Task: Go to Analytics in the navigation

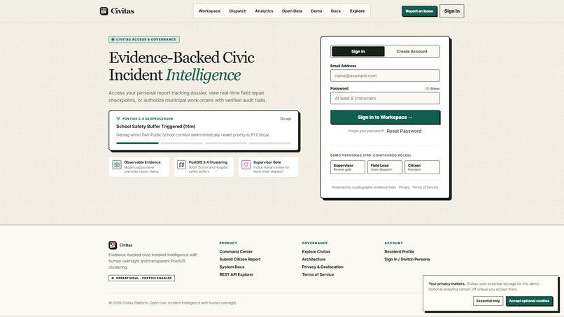Action: pos(264,11)
